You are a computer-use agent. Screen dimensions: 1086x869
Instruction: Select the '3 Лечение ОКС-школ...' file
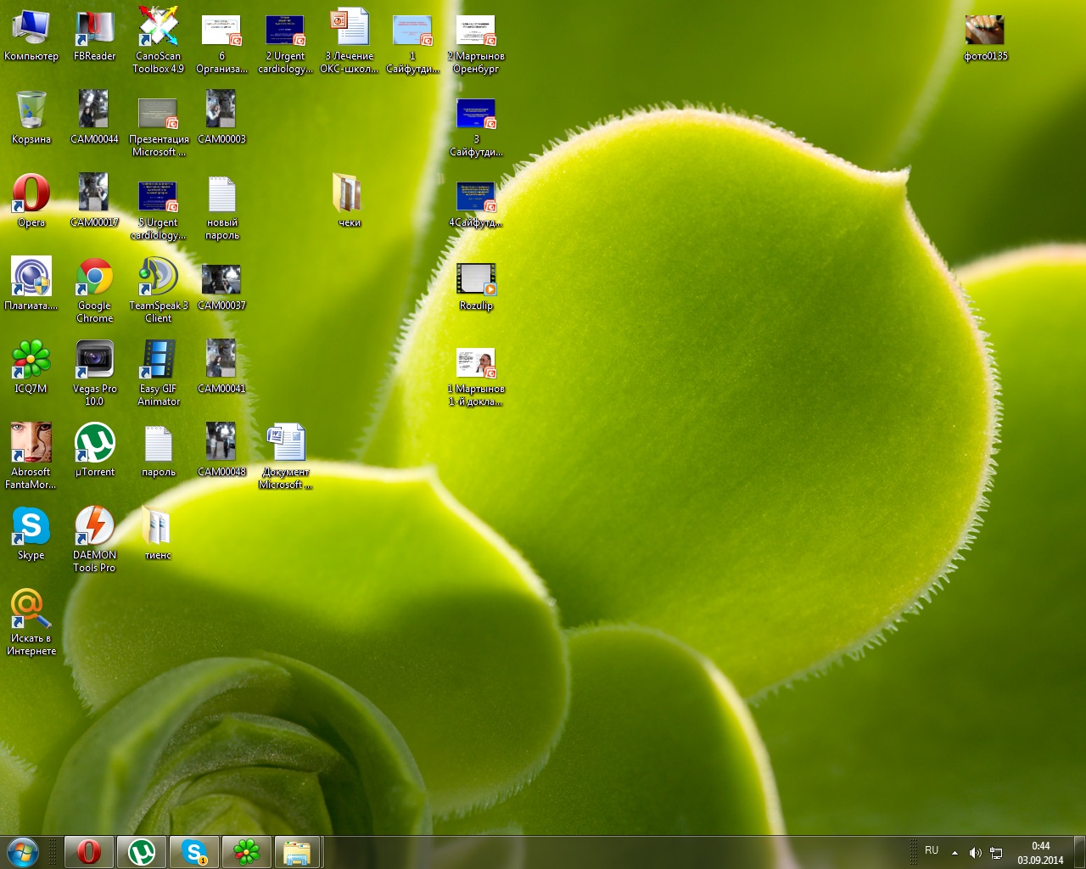pos(349,40)
